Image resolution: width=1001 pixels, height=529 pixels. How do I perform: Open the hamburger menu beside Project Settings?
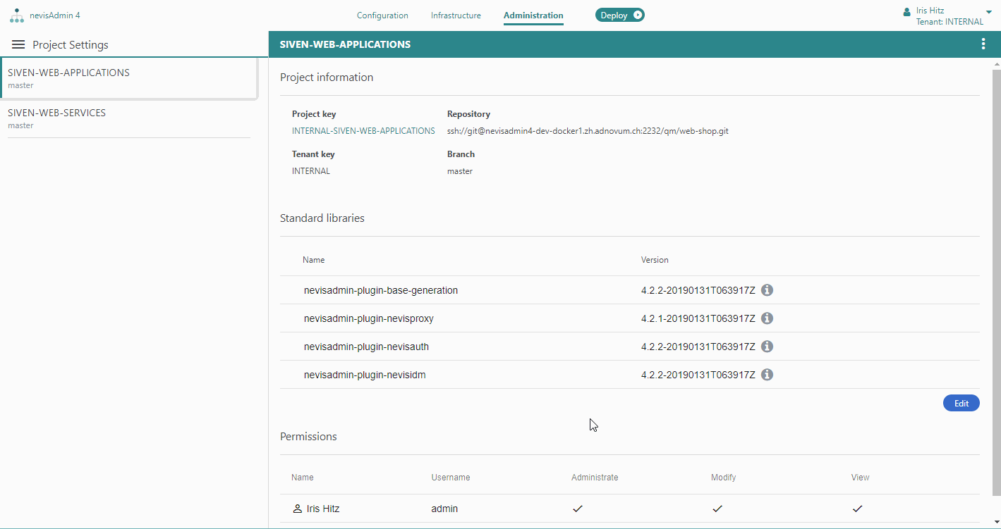(x=18, y=45)
